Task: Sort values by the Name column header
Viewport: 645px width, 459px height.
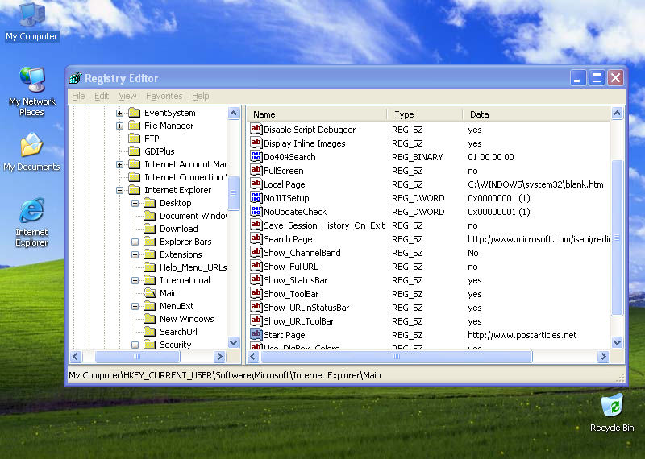Action: [317, 114]
